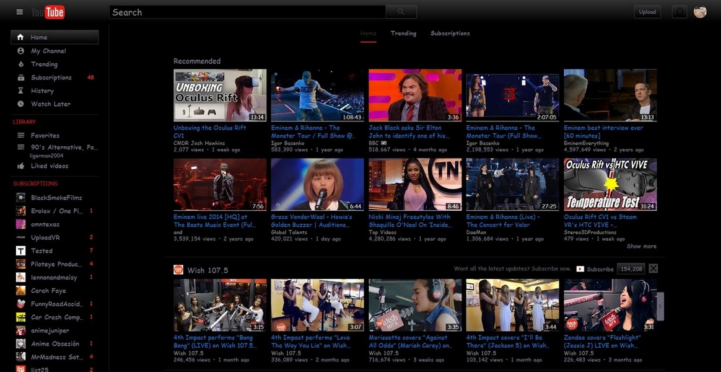Open 4th Impact I'll Be There title
The image size is (721, 372).
[508, 342]
